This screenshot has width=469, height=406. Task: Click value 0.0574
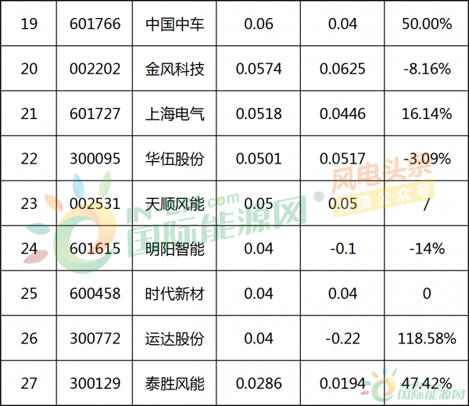pos(259,69)
